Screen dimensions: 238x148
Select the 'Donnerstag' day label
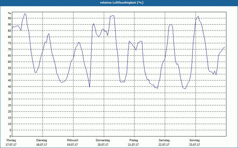[x=103, y=140]
